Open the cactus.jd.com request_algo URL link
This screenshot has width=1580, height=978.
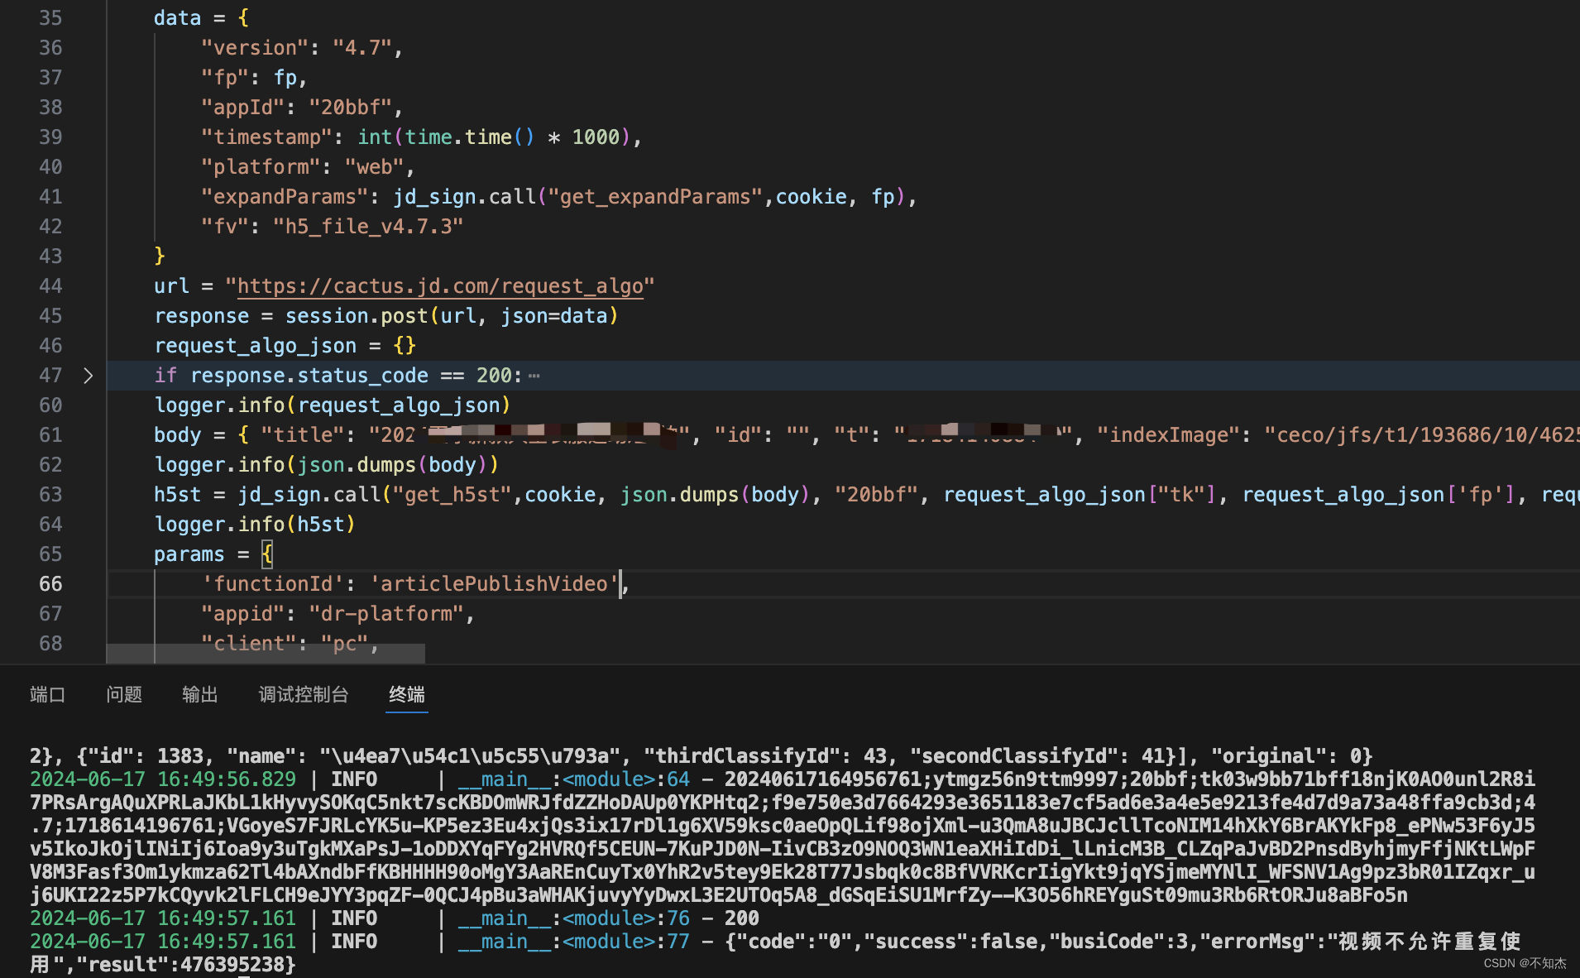click(440, 286)
